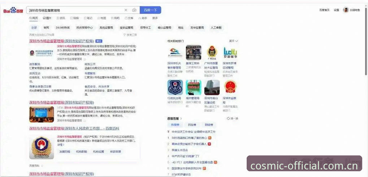
Task: Open the Baidu logo homepage link
Action: point(13,10)
